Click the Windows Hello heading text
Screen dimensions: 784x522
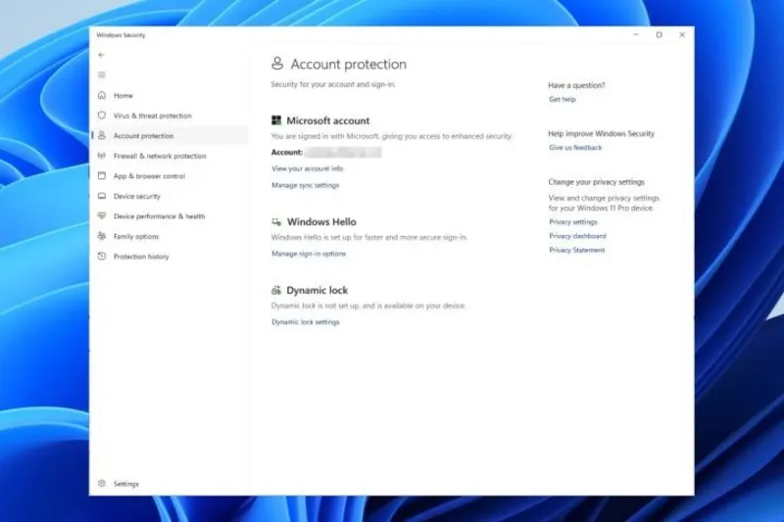click(321, 221)
